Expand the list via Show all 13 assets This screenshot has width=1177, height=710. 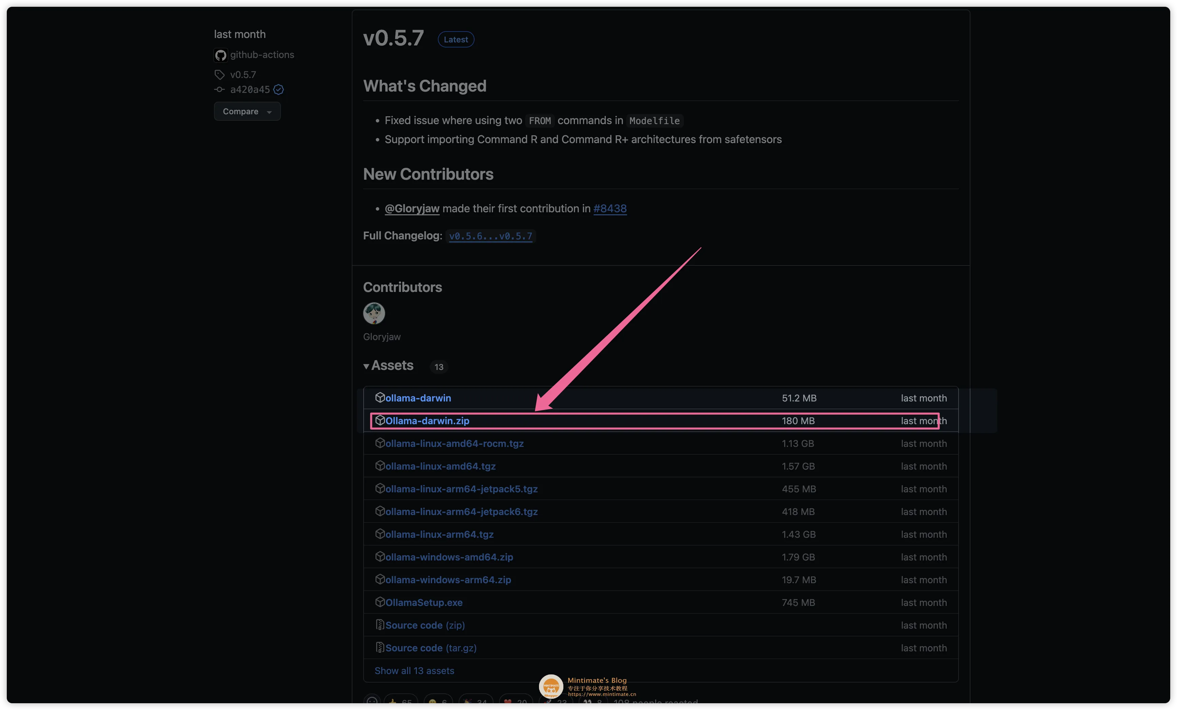click(414, 670)
